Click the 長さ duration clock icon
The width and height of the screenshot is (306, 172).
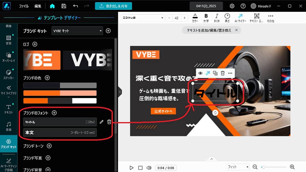coord(227,18)
